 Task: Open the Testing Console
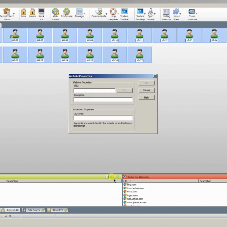tap(166, 15)
